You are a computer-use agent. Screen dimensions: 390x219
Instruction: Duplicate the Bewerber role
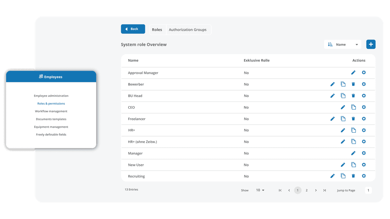point(343,84)
